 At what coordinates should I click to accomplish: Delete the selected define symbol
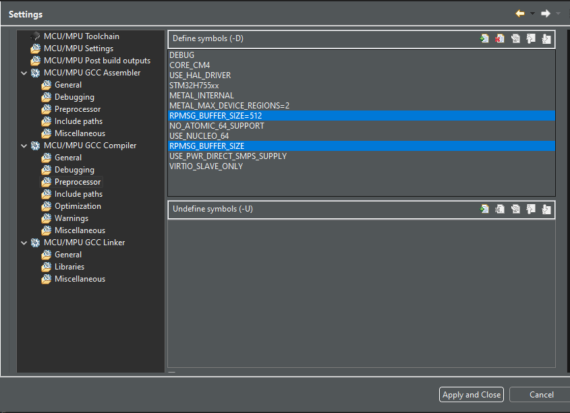500,38
